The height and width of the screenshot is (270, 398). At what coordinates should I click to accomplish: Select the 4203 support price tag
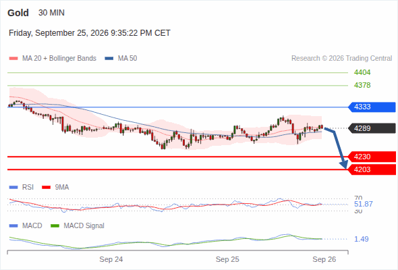coord(372,169)
